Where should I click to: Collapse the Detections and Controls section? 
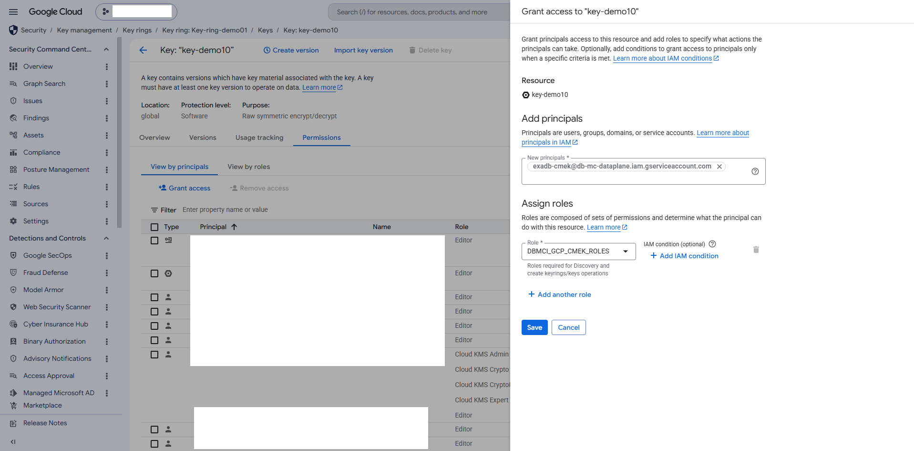tap(106, 238)
